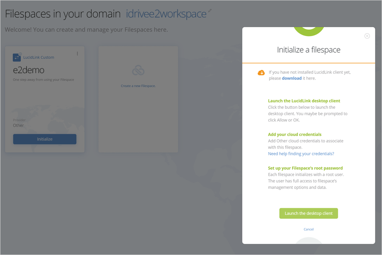Open the e2demo card three-dot menu
This screenshot has width=382, height=255.
(77, 54)
